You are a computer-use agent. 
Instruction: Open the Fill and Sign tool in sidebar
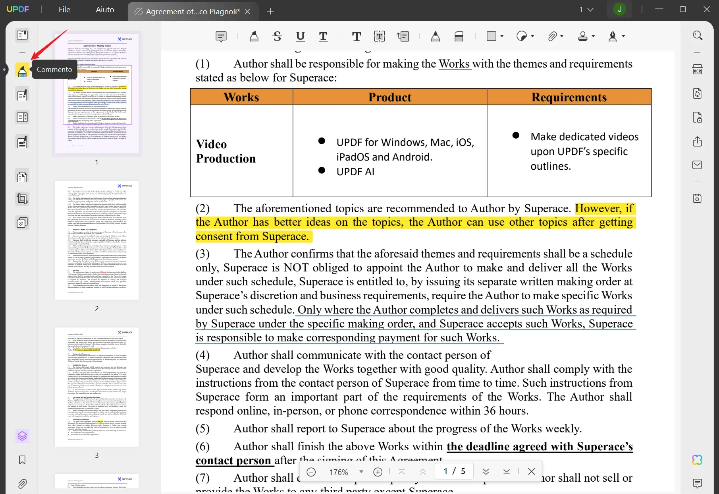coord(22,141)
